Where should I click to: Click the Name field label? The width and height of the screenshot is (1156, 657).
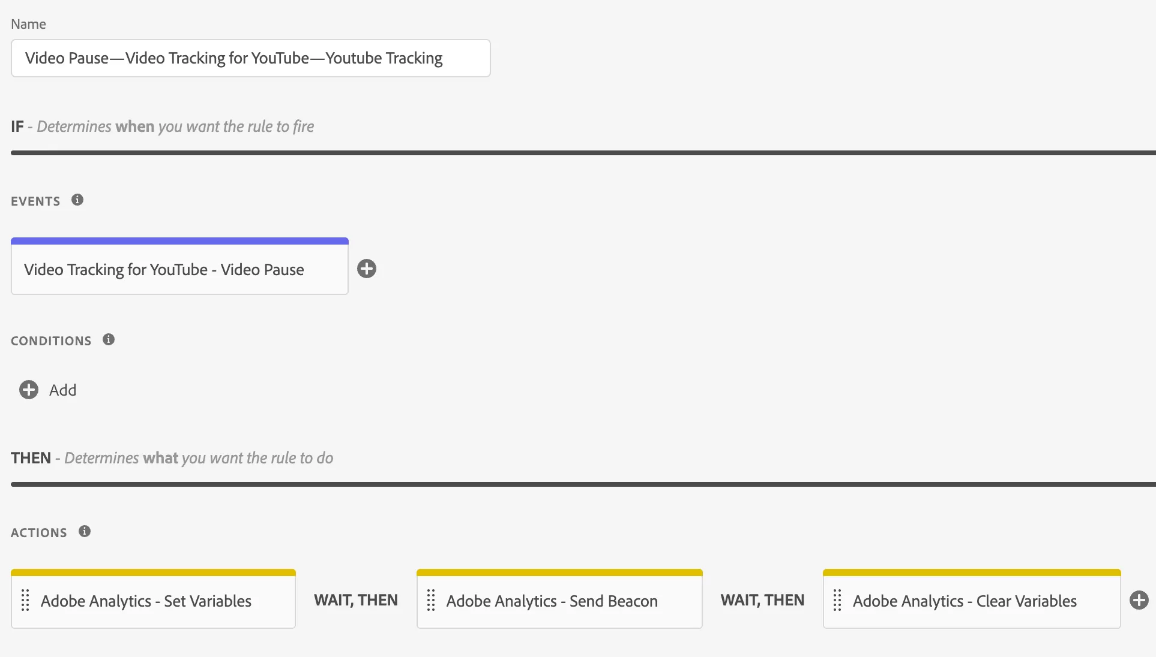coord(28,24)
